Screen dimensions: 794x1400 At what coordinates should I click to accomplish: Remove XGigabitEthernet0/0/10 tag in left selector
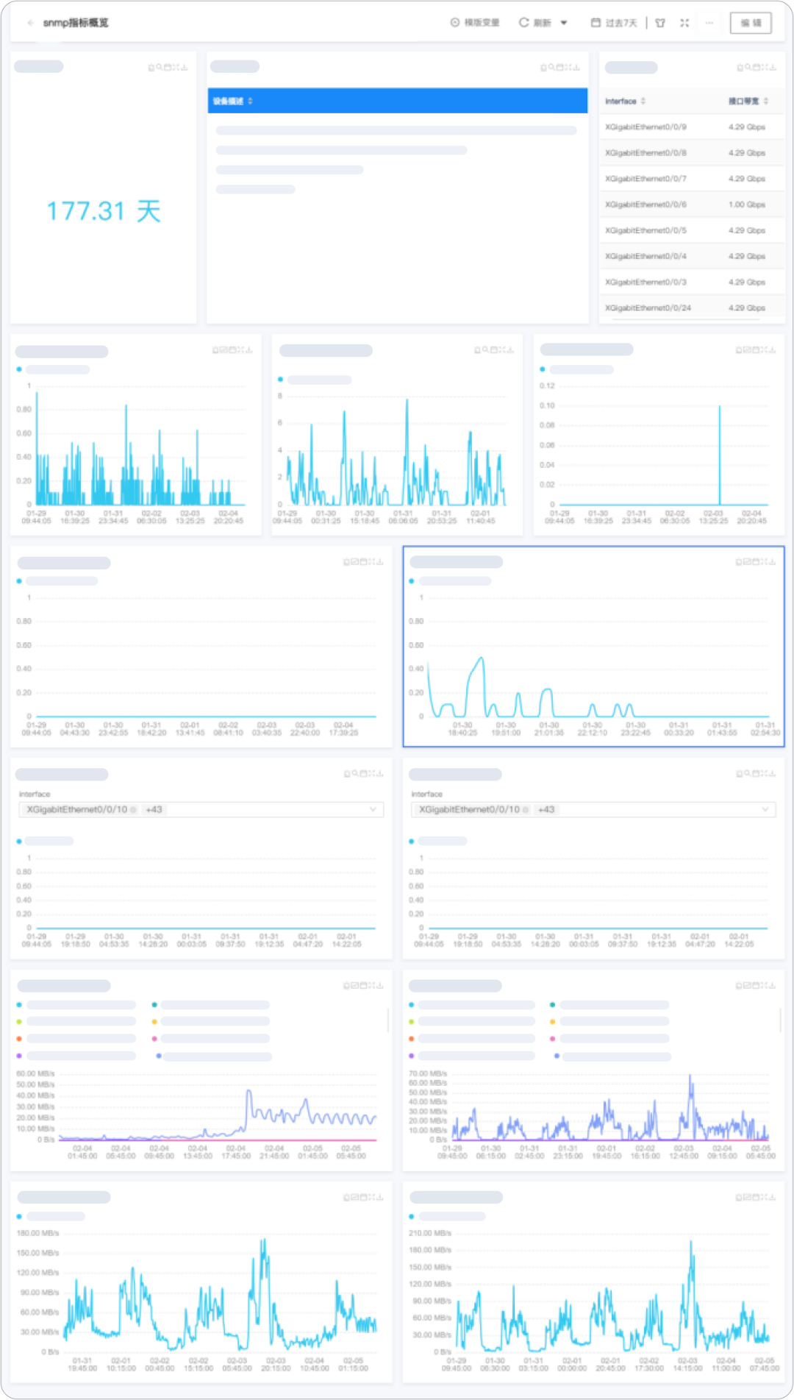pyautogui.click(x=133, y=809)
